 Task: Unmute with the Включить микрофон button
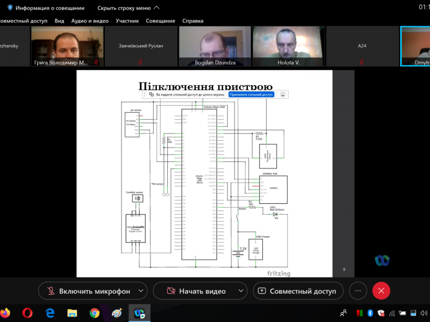click(89, 291)
